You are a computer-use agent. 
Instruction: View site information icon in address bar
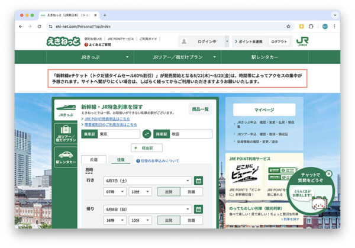[x=50, y=27]
